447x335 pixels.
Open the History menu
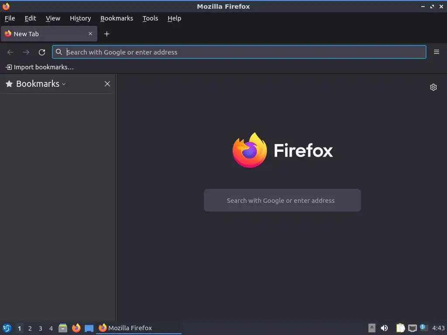pyautogui.click(x=80, y=18)
